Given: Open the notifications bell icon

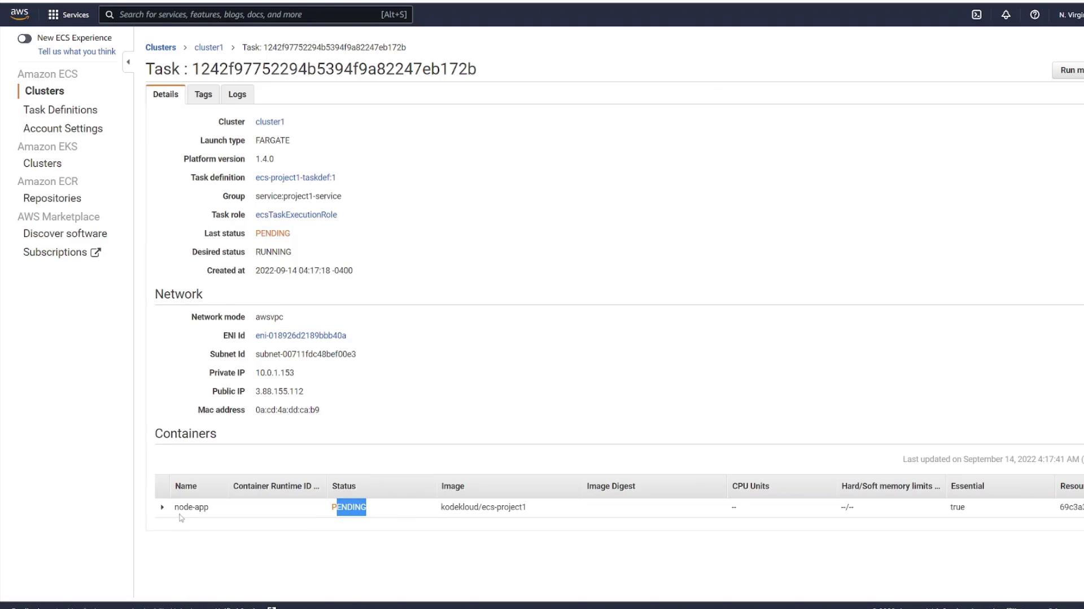Looking at the screenshot, I should 1006,15.
